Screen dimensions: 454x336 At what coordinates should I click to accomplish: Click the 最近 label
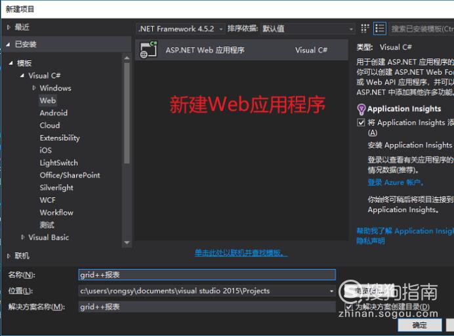point(22,27)
